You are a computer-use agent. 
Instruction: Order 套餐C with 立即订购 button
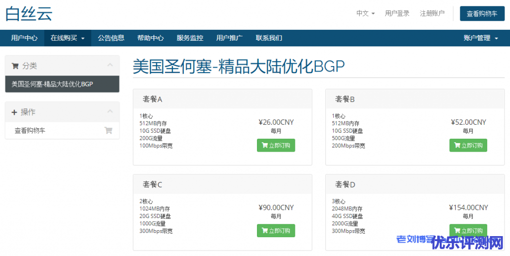276,231
